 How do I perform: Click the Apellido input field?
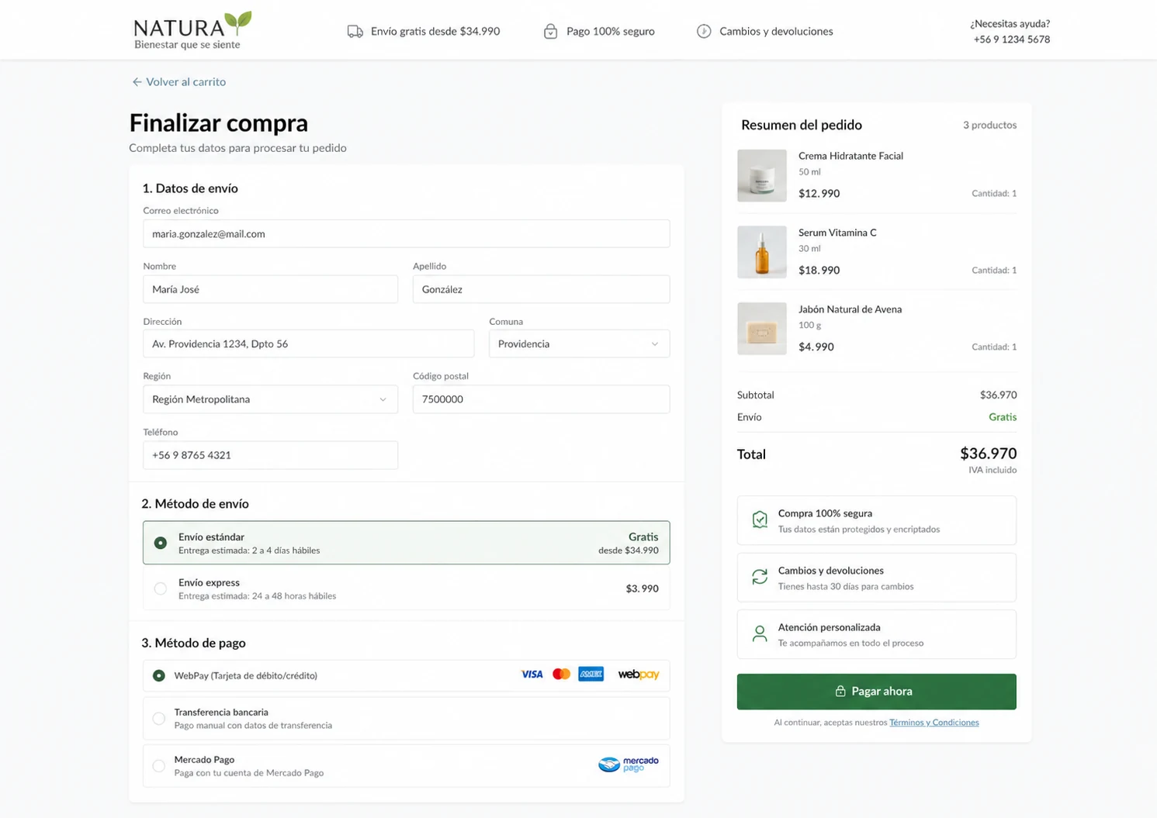point(541,289)
